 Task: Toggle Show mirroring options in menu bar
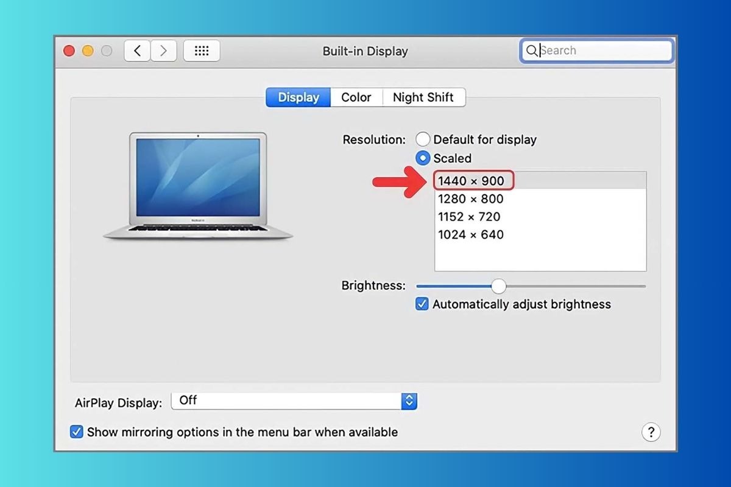pos(76,432)
